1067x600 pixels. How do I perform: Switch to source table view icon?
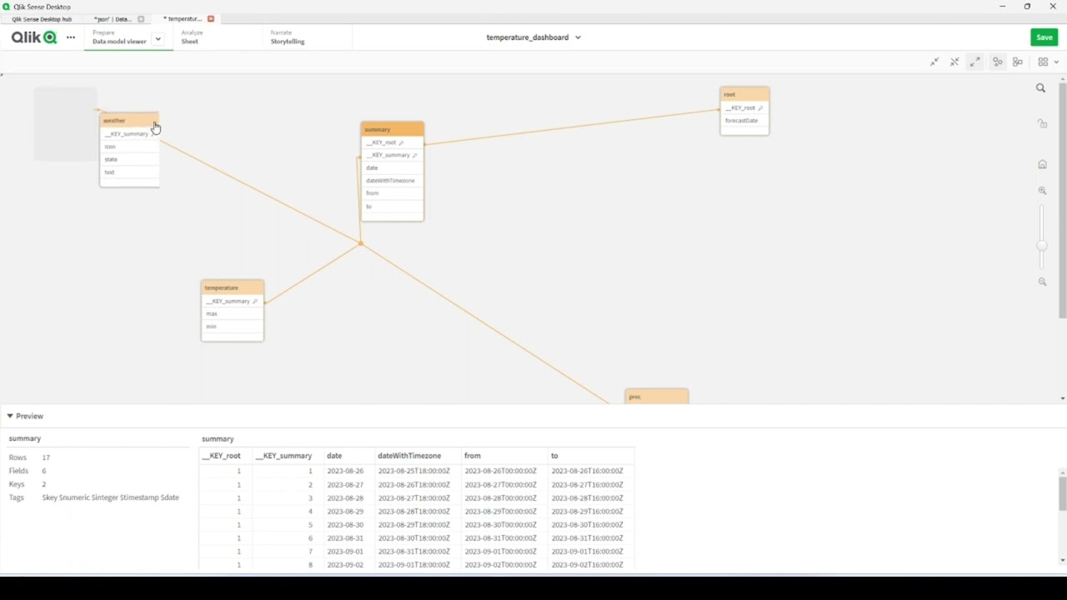pyautogui.click(x=1018, y=62)
